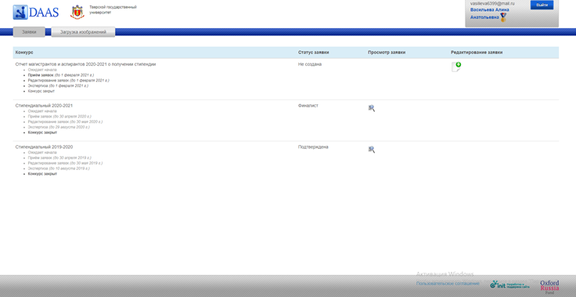Switch to the Заявки tab
The width and height of the screenshot is (576, 297).
pyautogui.click(x=29, y=32)
